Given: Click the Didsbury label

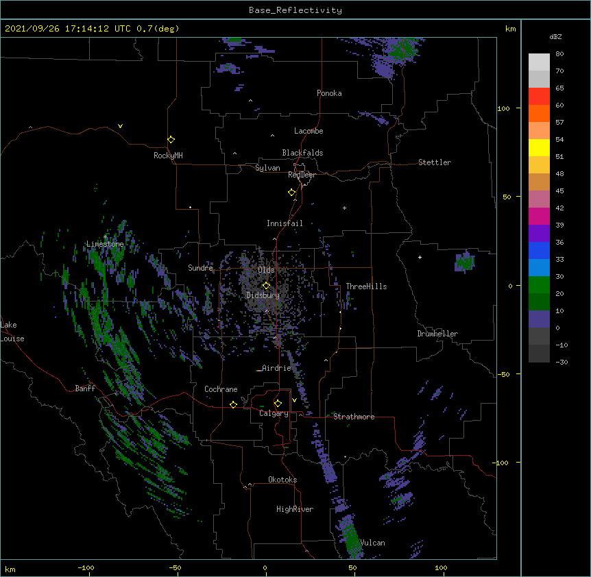Looking at the screenshot, I should click(x=263, y=295).
